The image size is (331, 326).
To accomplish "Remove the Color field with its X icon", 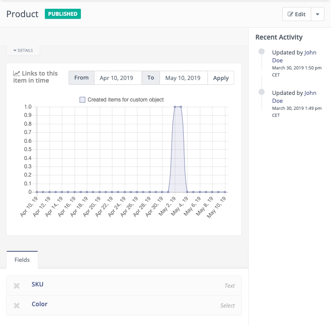I will (x=17, y=306).
